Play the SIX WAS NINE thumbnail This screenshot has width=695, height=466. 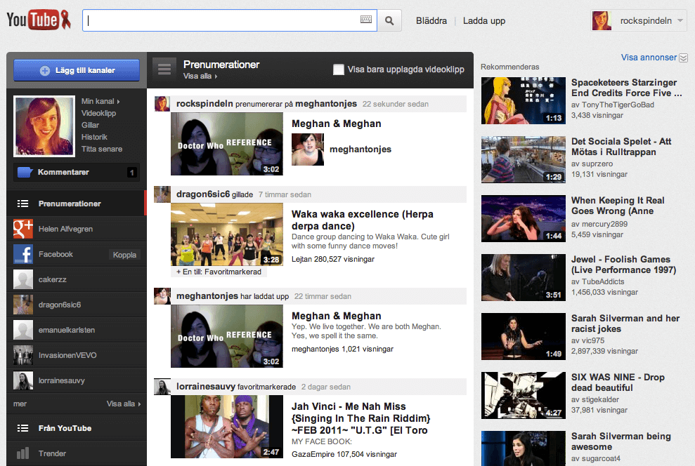coord(524,394)
